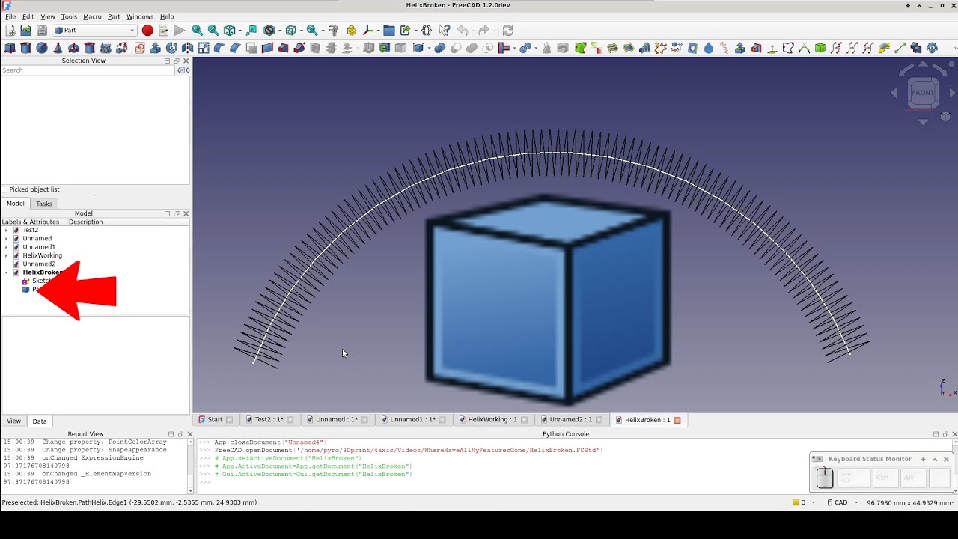Execute macro with the green play icon
Viewport: 958px width, 539px height.
coord(179,31)
